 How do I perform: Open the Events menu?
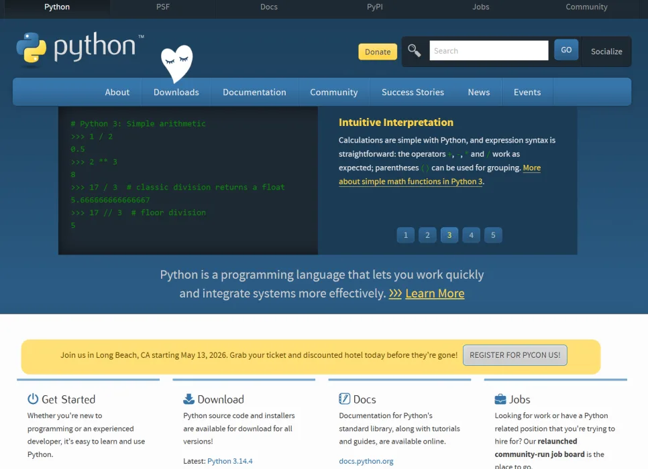point(527,92)
